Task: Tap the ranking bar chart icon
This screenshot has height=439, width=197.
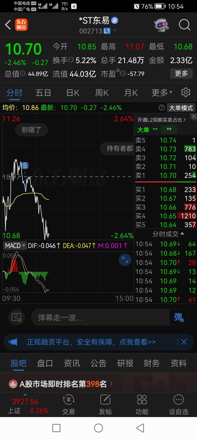Action: 13,384
